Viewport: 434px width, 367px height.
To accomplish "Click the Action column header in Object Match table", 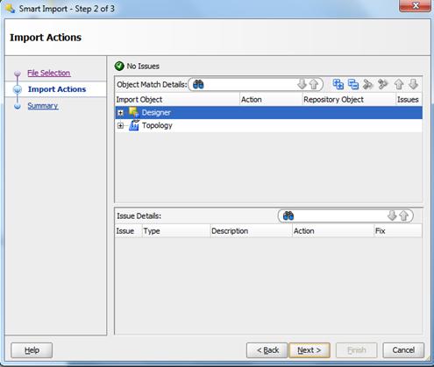I will pos(271,100).
